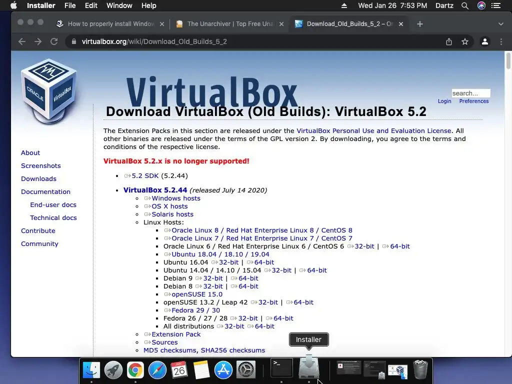Viewport: 512px width, 384px height.
Task: Go forward using browser forward arrow
Action: coord(38,41)
